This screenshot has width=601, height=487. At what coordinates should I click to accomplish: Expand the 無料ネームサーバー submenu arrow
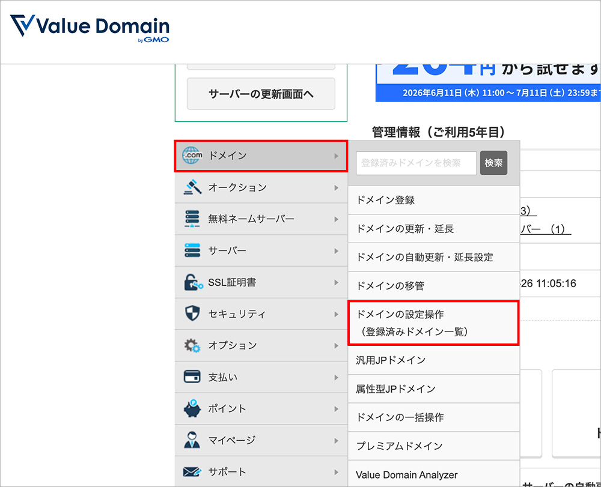tap(336, 219)
